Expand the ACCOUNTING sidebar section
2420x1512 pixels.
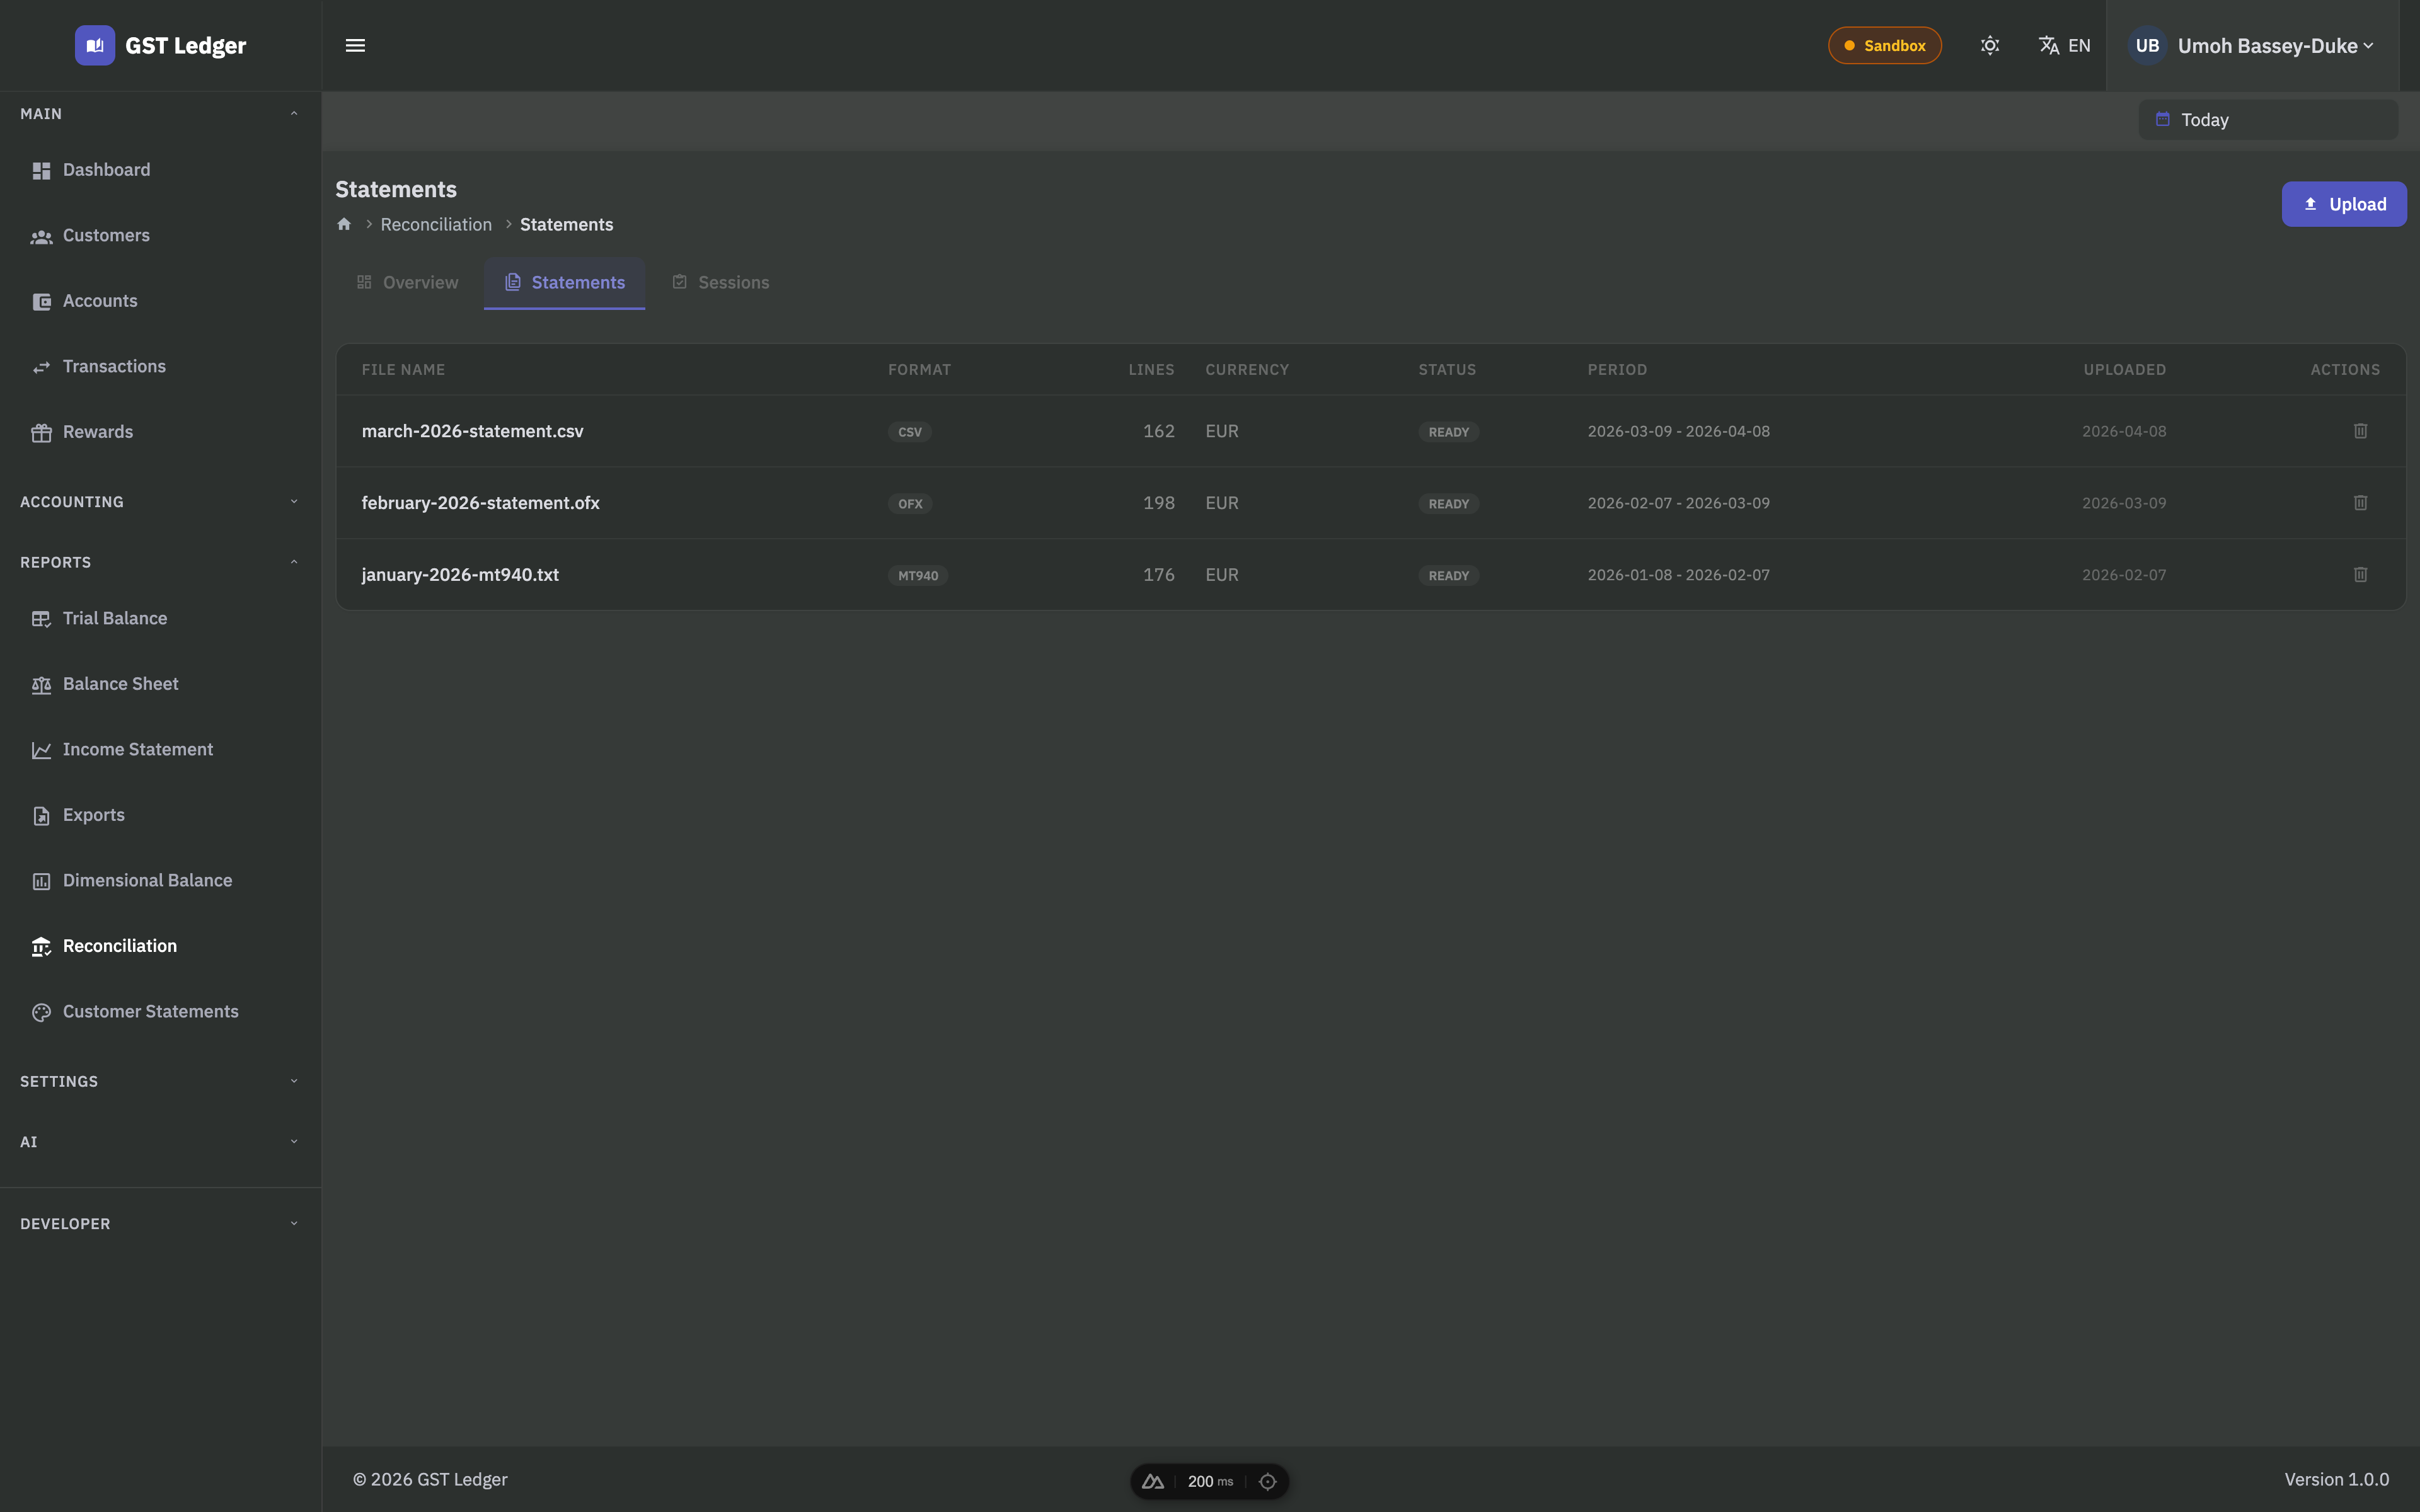[x=294, y=502]
